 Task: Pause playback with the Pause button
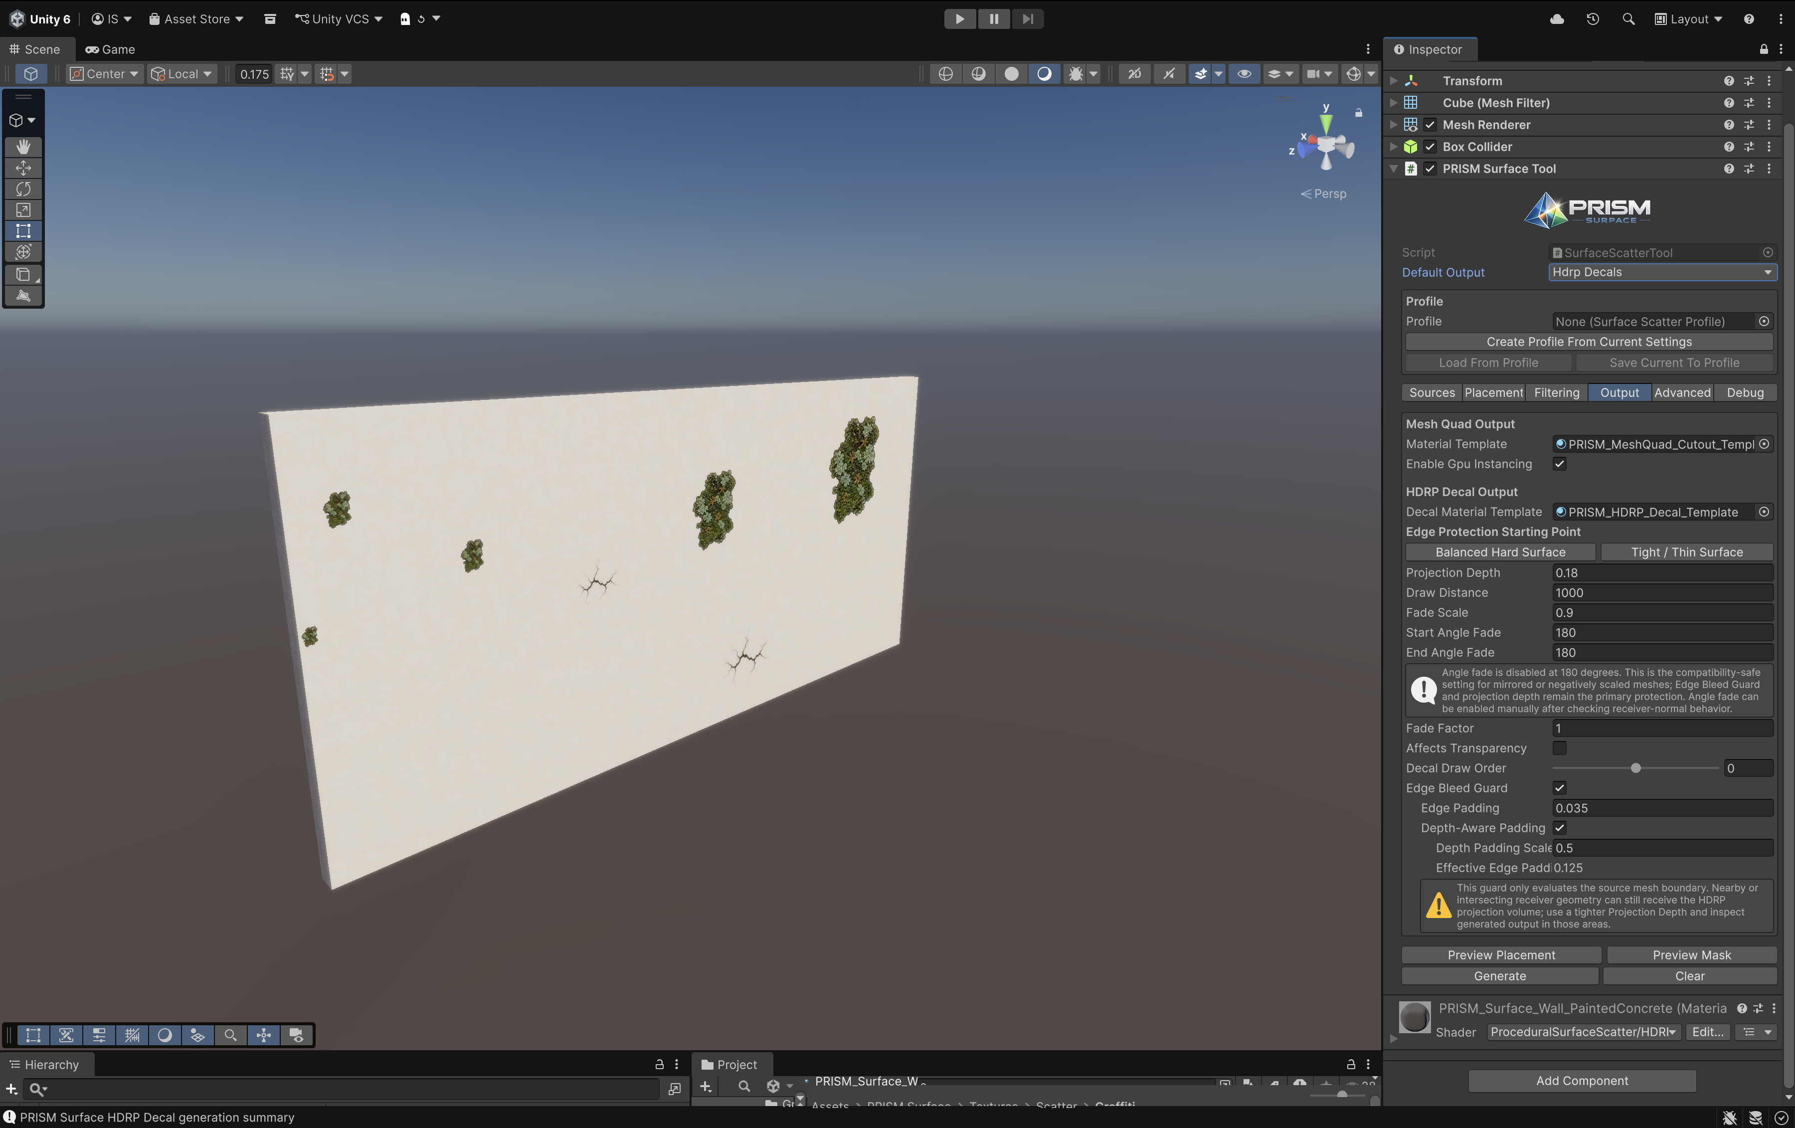[x=994, y=18]
